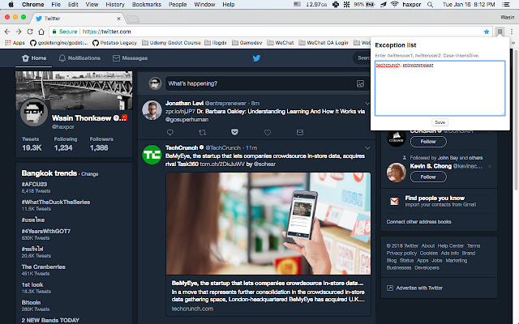Go forward with the browser forward arrow
This screenshot has width=519, height=324.
point(19,32)
